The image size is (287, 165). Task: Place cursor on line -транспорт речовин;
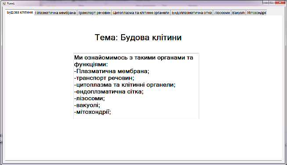(104, 78)
